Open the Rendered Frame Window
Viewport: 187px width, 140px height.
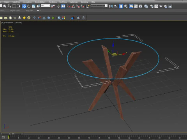[x=156, y=6]
